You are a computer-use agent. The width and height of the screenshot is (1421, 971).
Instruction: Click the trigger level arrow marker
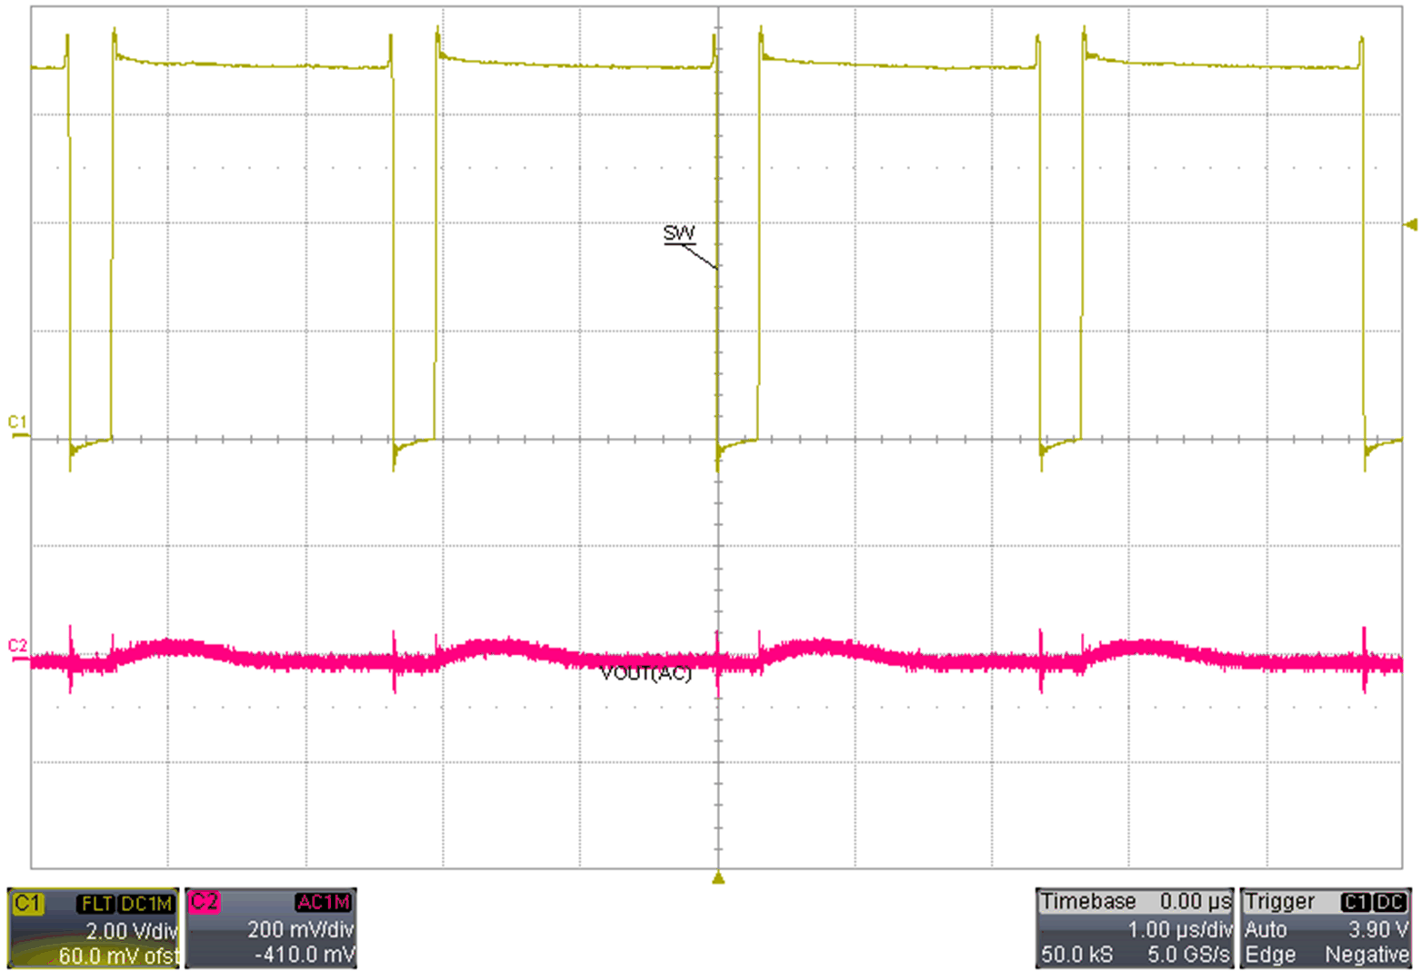(x=1411, y=224)
